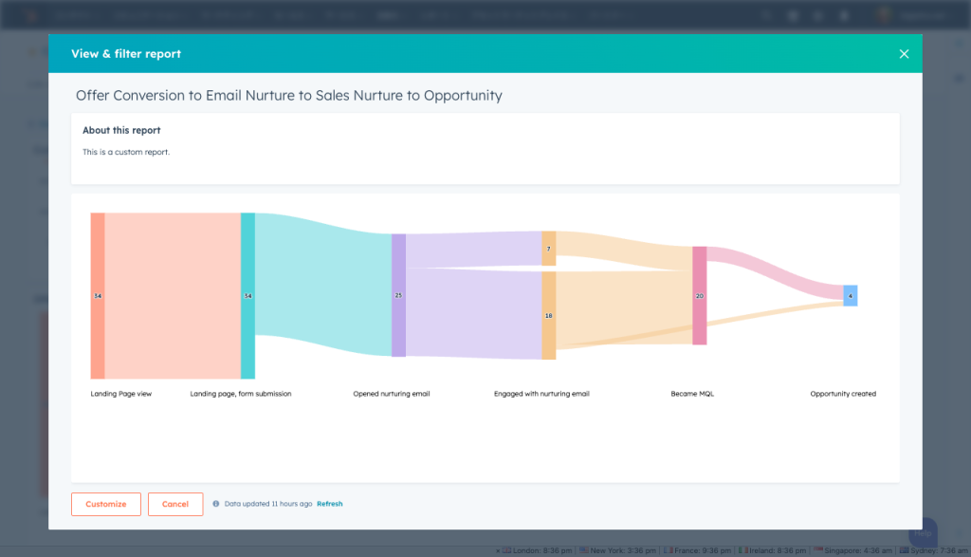Image resolution: width=971 pixels, height=557 pixels.
Task: Open the notifications icon in the top bar
Action: (844, 15)
